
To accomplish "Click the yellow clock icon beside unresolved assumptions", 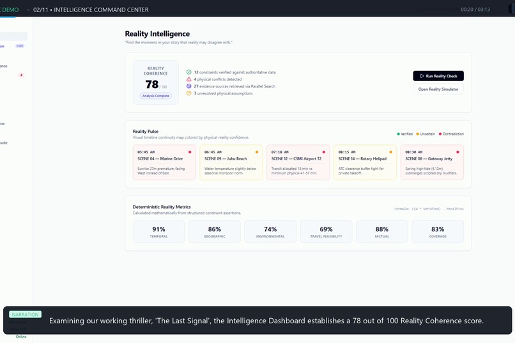I will 189,93.
